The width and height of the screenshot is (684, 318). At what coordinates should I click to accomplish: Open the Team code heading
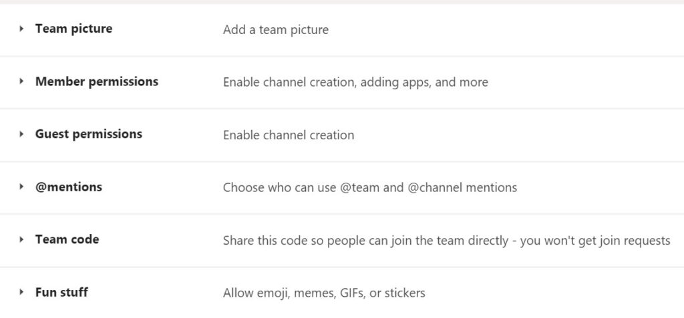[x=67, y=239]
